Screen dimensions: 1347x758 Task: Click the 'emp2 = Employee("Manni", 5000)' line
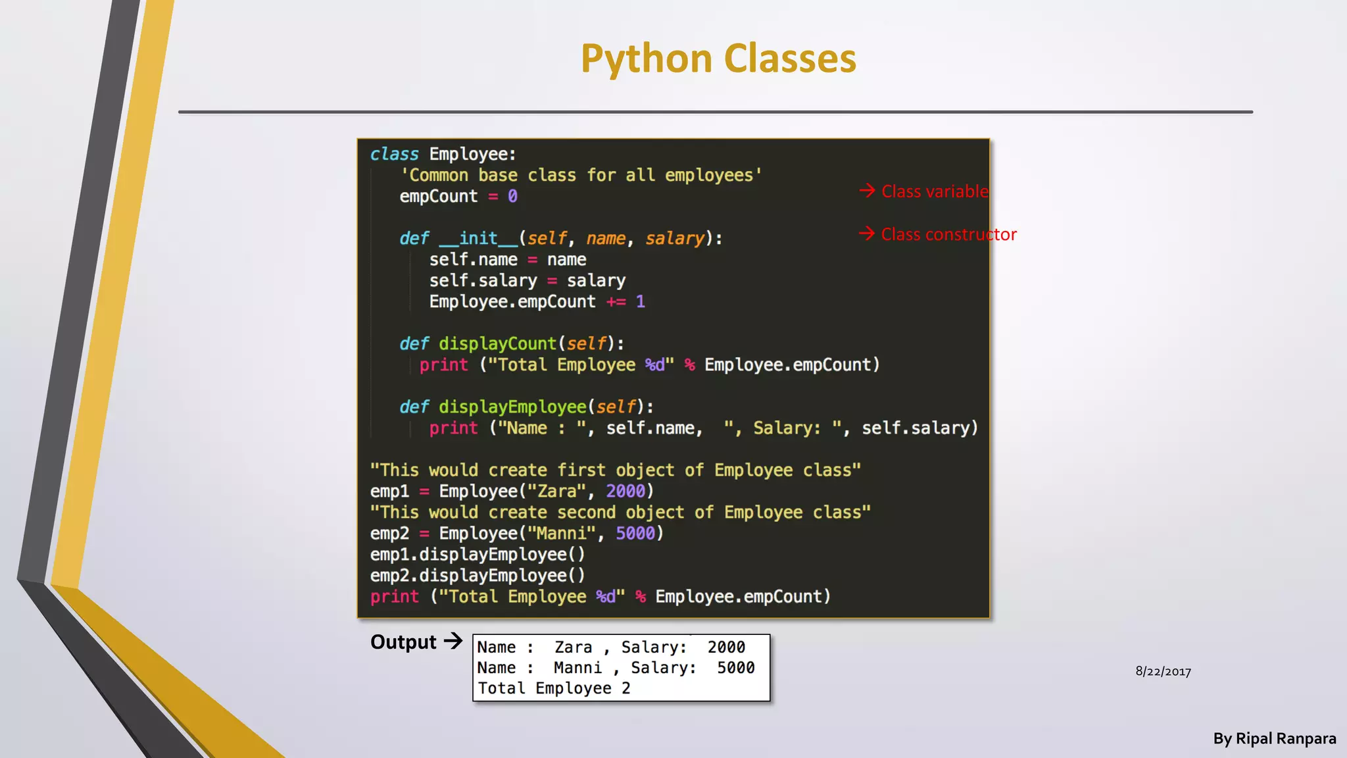(x=517, y=533)
